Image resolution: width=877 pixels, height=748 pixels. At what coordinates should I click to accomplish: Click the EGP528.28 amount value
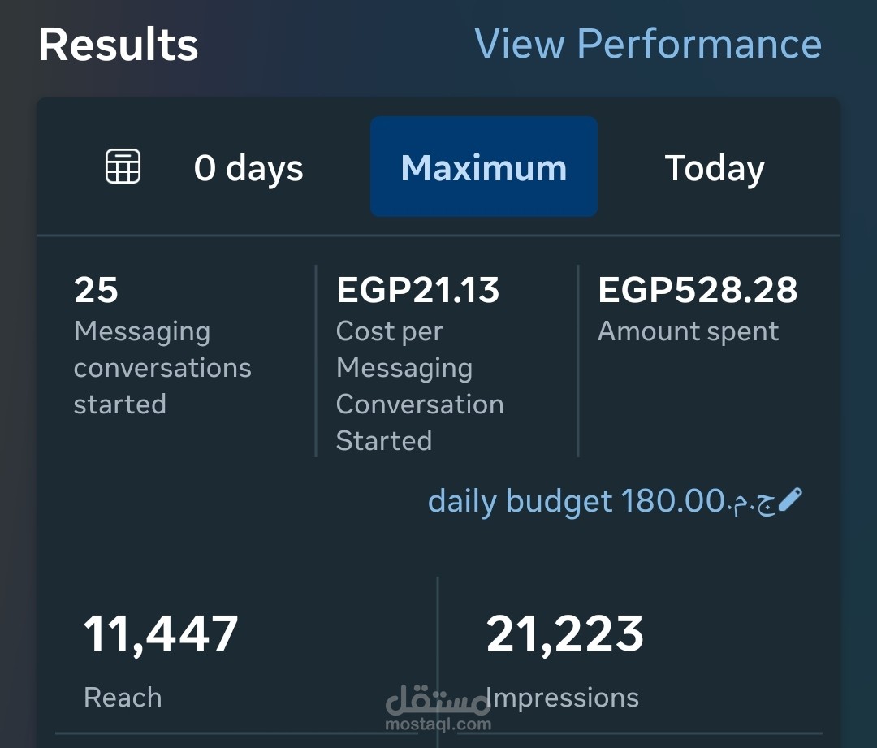tap(698, 290)
